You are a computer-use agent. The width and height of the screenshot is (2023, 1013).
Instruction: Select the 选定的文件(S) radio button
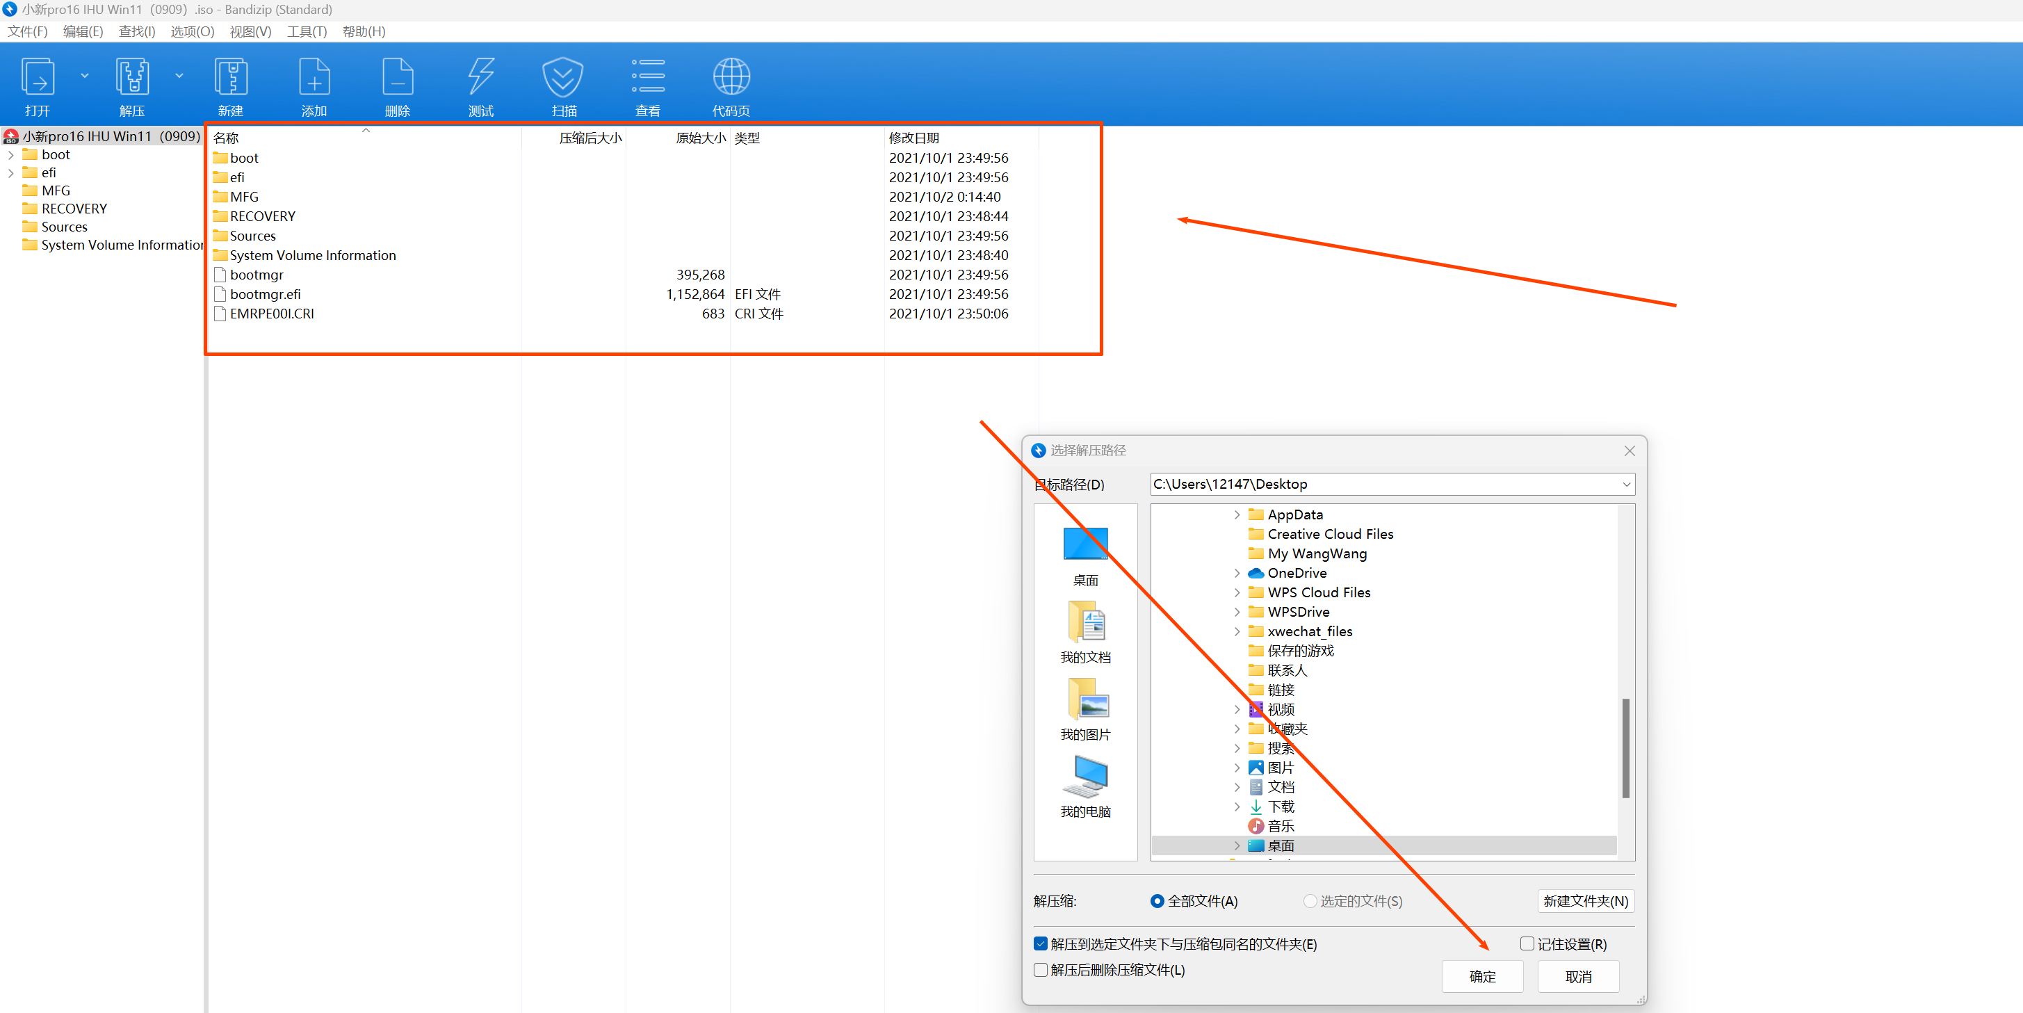pyautogui.click(x=1310, y=900)
